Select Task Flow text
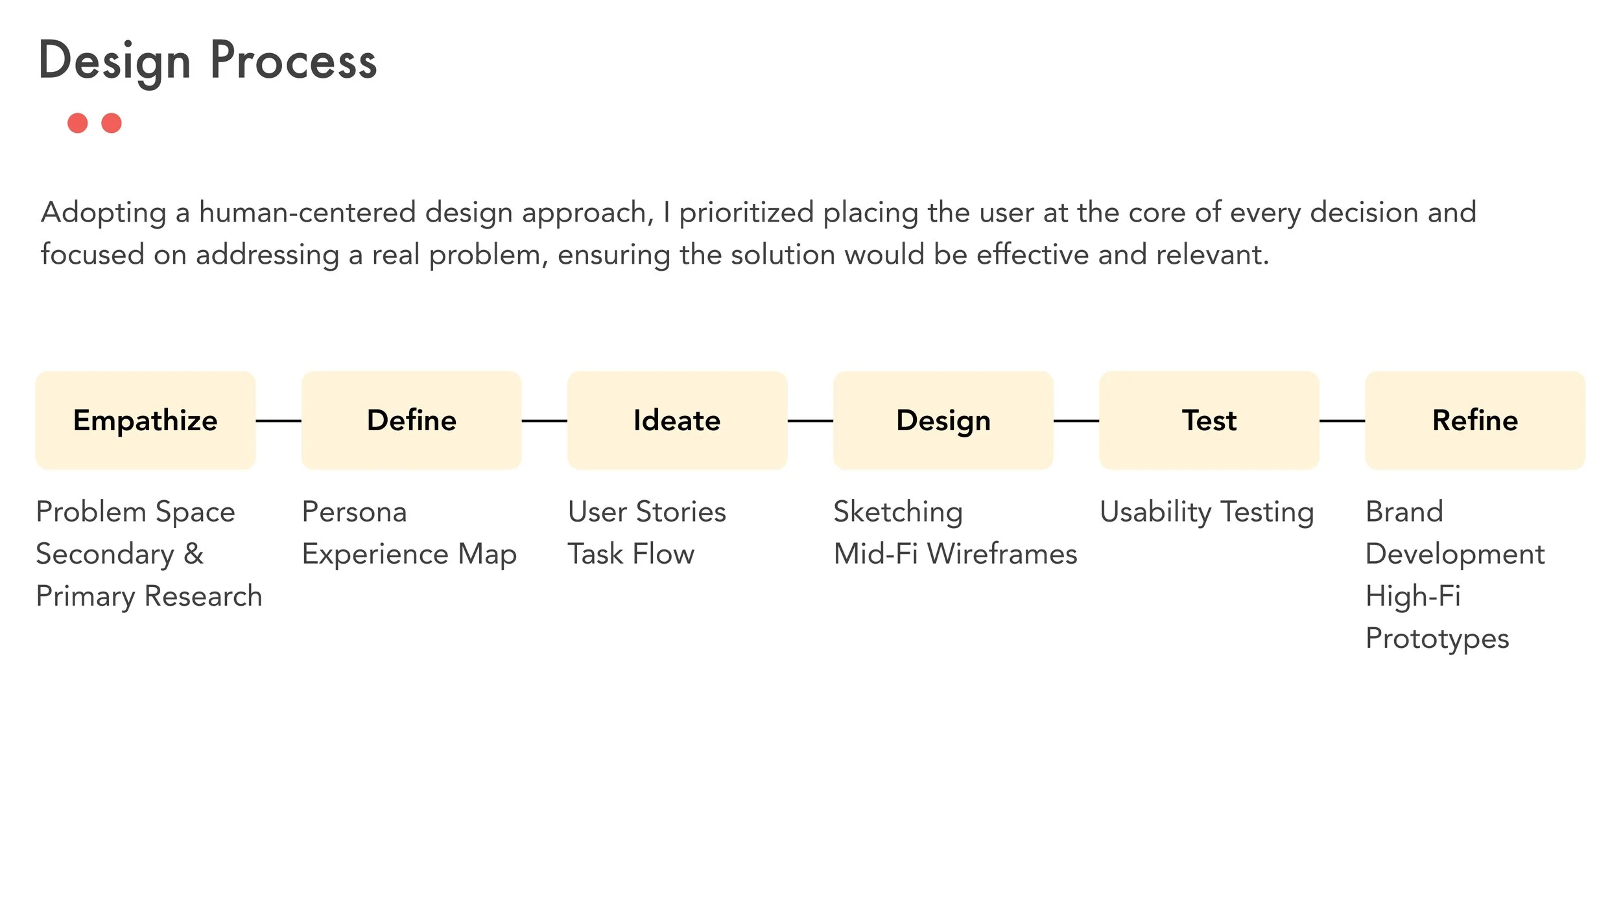 (631, 554)
